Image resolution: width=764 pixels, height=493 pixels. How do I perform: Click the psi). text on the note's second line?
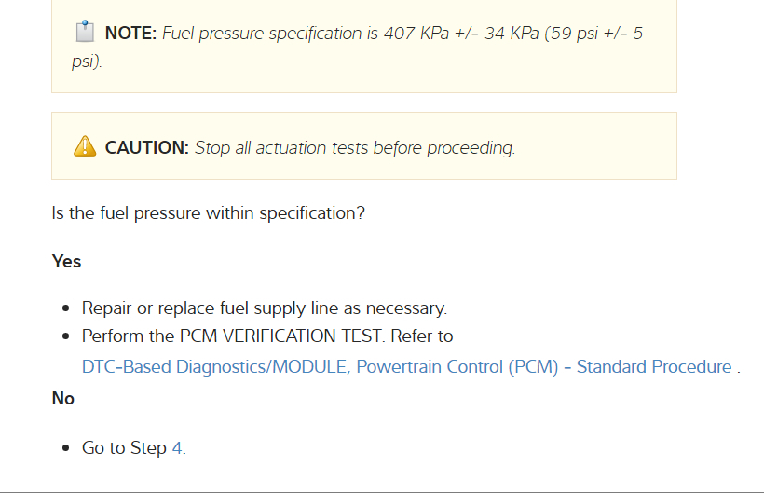point(87,62)
